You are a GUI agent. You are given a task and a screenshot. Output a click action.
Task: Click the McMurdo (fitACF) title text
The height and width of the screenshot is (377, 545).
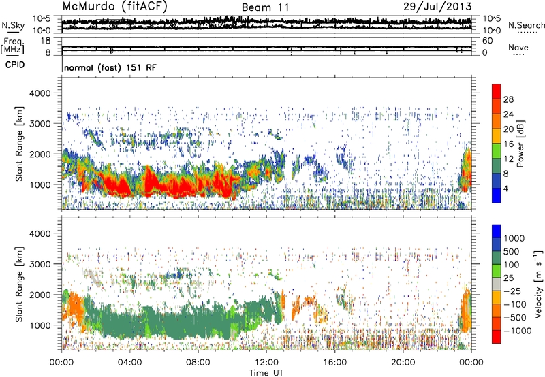click(x=114, y=6)
